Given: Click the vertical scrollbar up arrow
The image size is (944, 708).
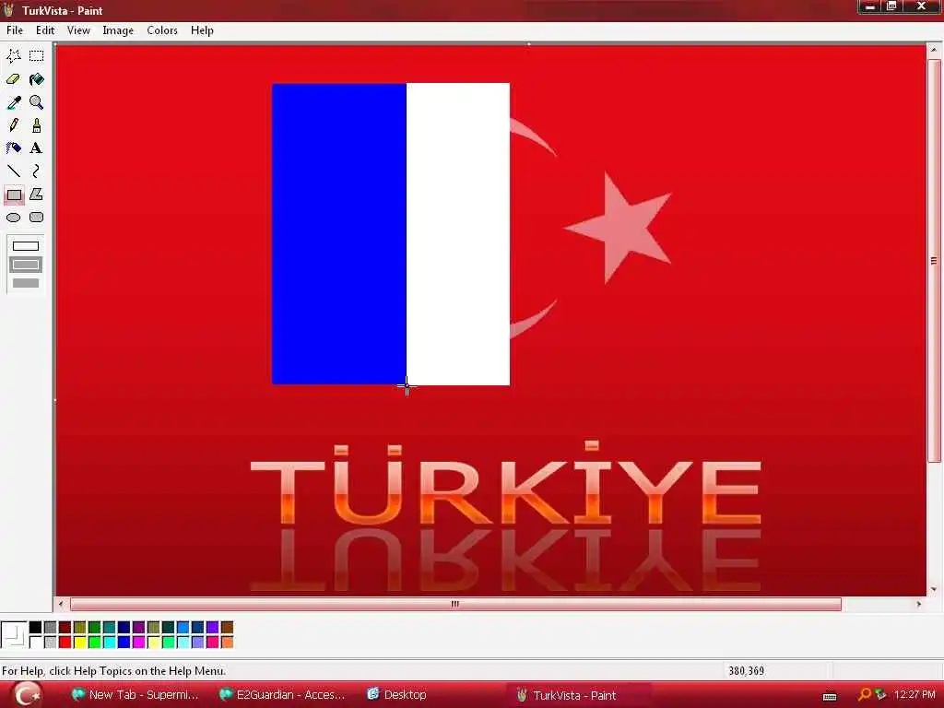Looking at the screenshot, I should (x=934, y=51).
